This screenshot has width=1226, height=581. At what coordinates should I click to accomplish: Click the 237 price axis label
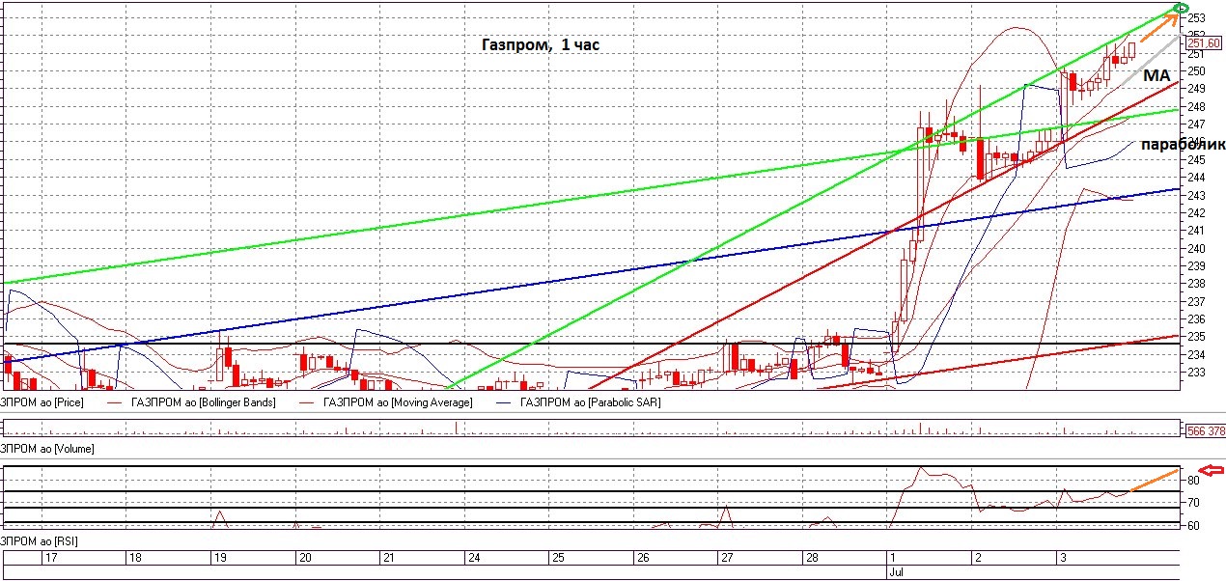(1195, 301)
